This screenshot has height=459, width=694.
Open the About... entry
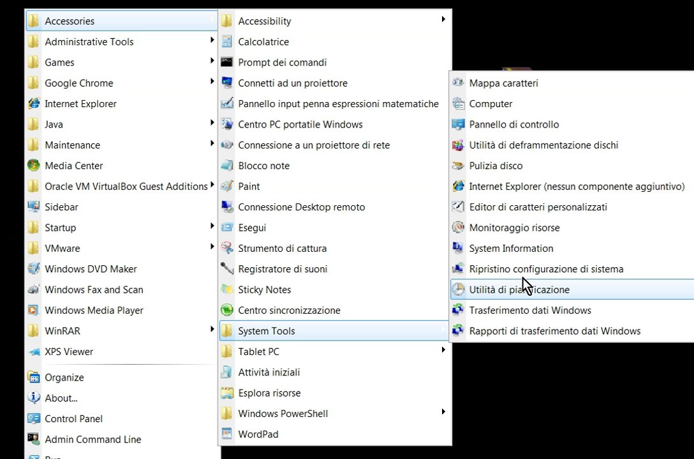(122, 398)
